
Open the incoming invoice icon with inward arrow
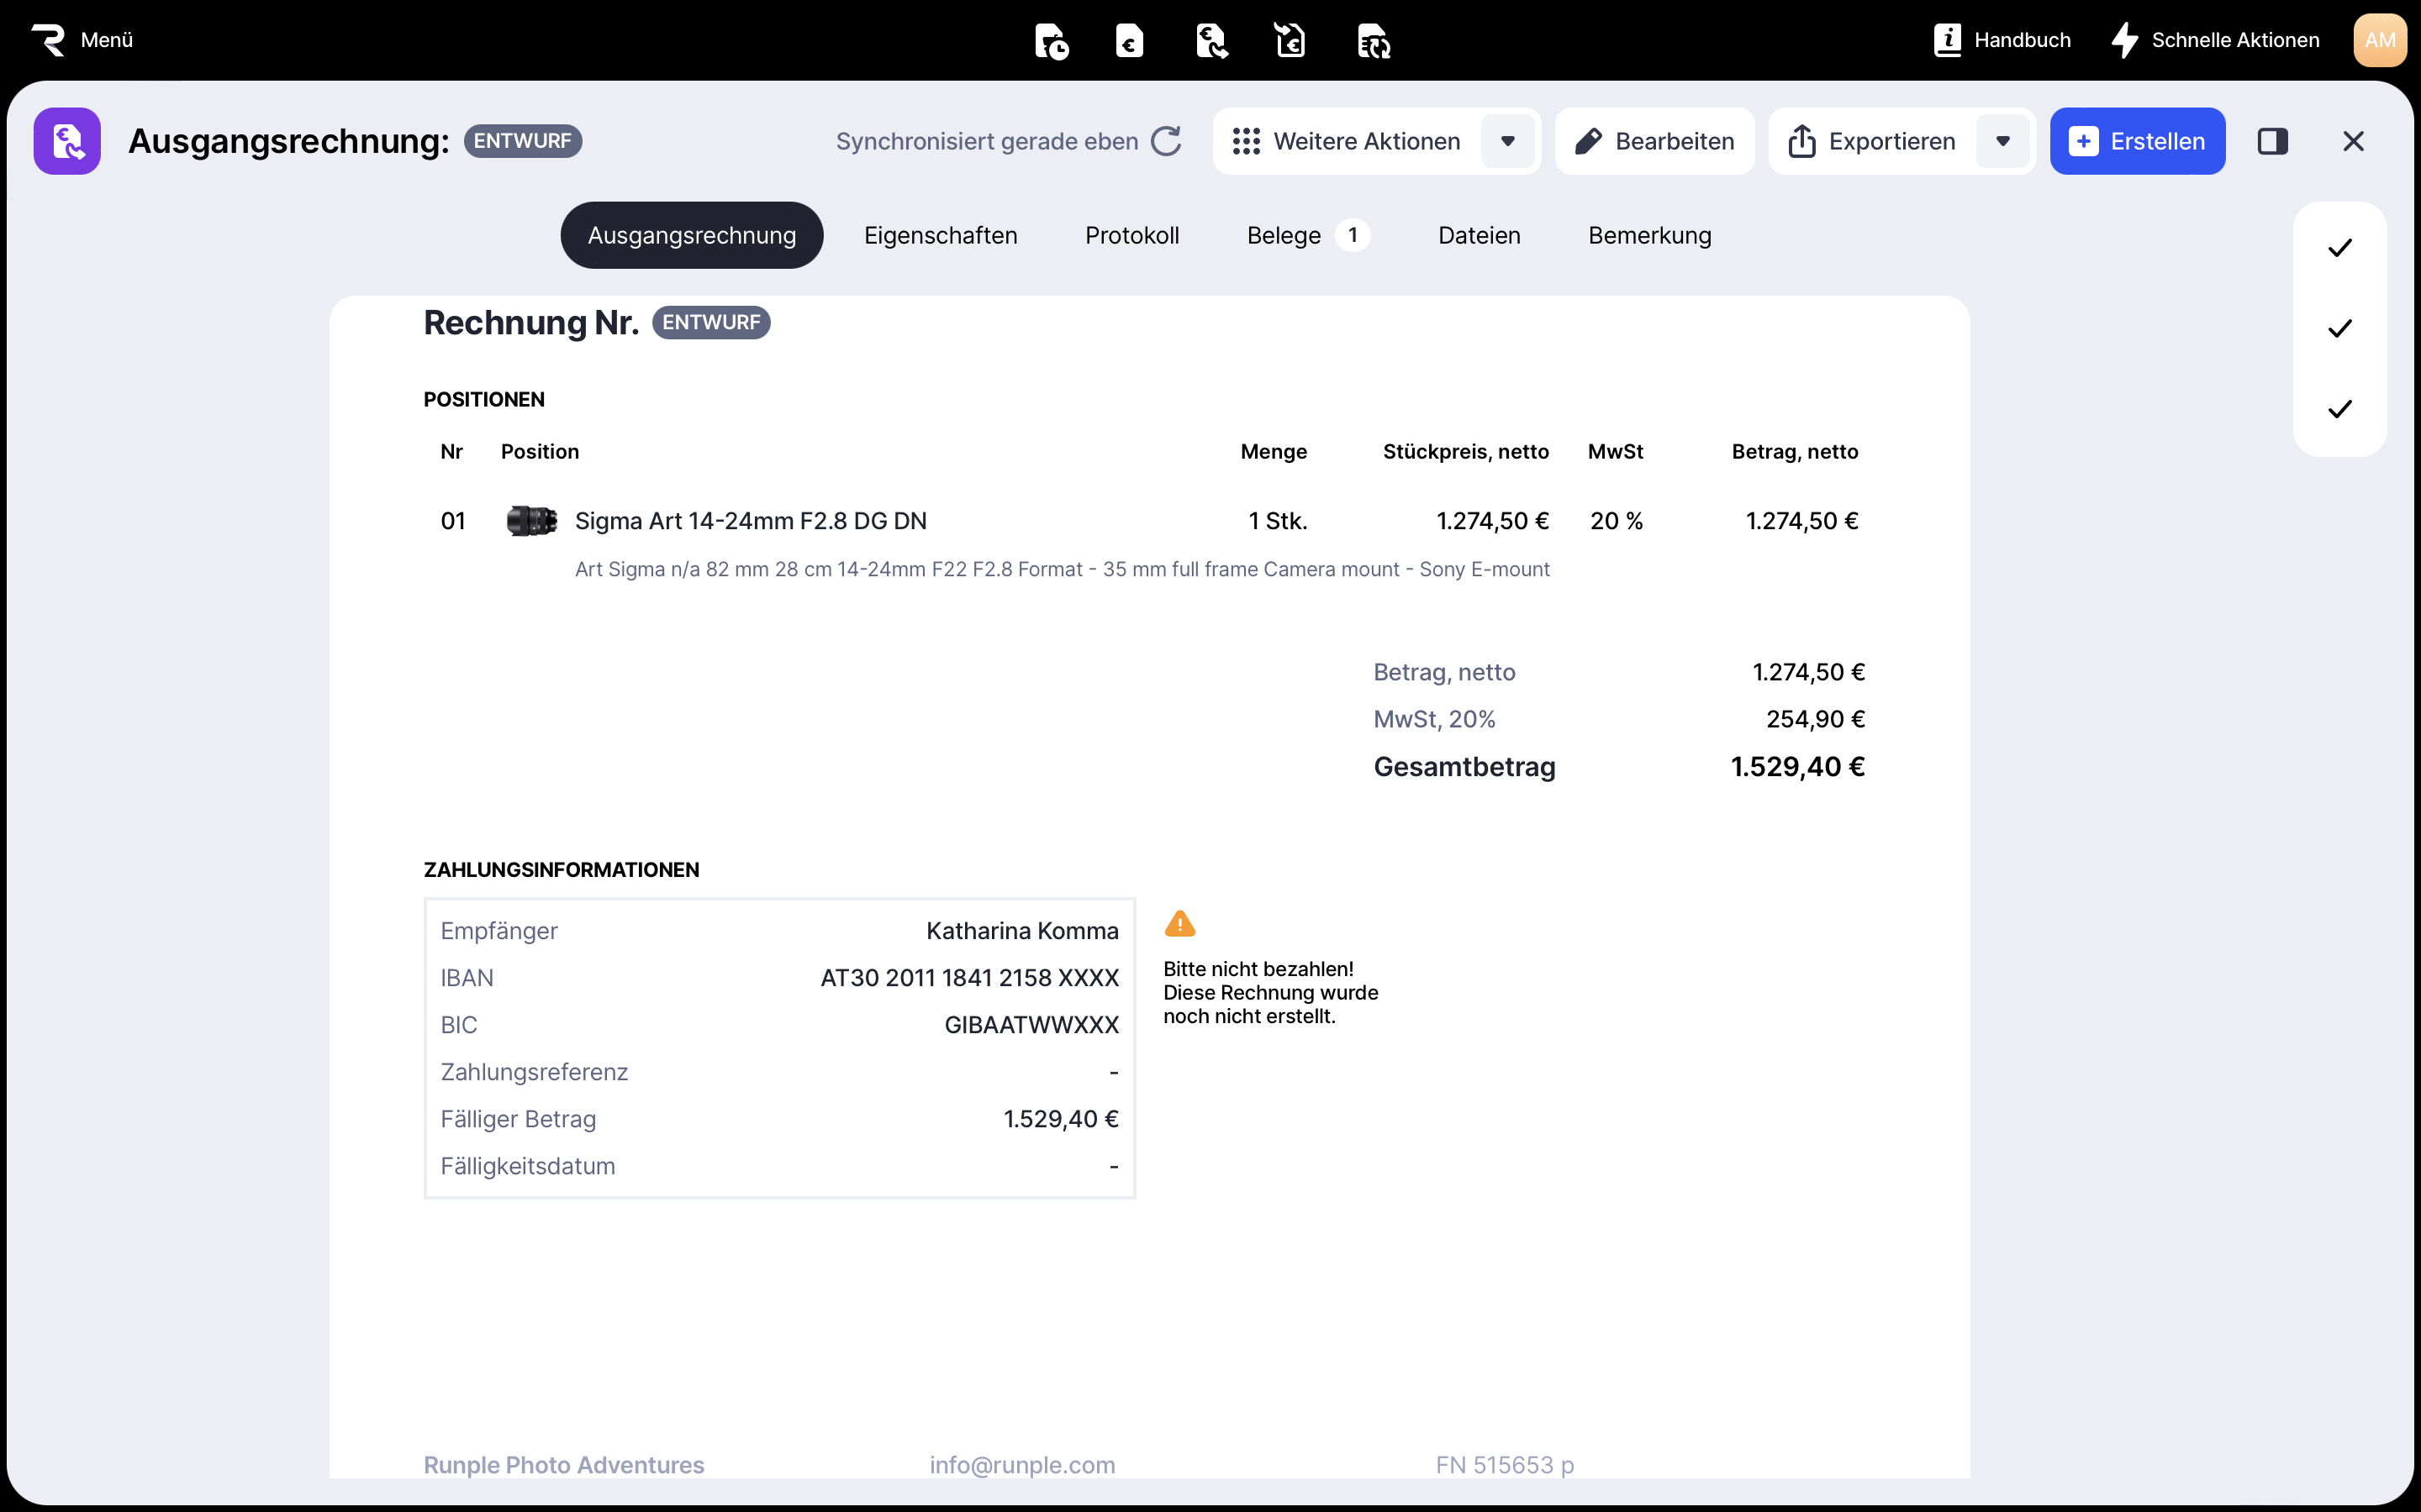(x=1290, y=41)
